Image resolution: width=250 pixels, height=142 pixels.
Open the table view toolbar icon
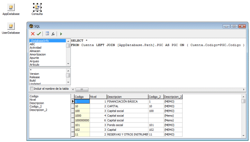pyautogui.click(x=47, y=34)
